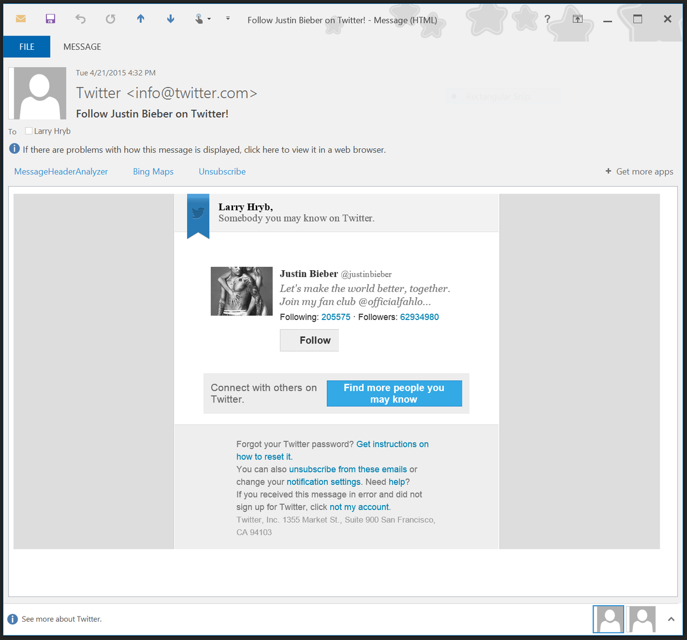The width and height of the screenshot is (687, 640).
Task: Expand the people pane chevron
Action: click(670, 619)
